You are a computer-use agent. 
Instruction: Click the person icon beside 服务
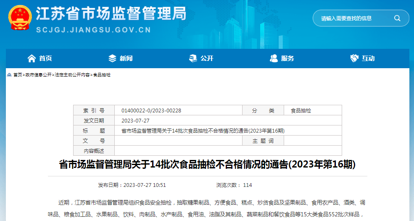click(274, 59)
